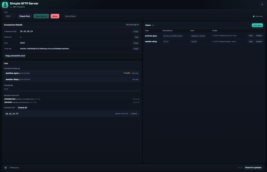Click the Per-user sign-in badge
The image size is (267, 172).
(132, 25)
